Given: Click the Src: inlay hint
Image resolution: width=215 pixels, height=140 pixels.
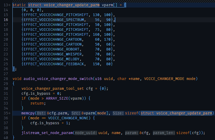Looking at the screenshot, I should point(76,113).
